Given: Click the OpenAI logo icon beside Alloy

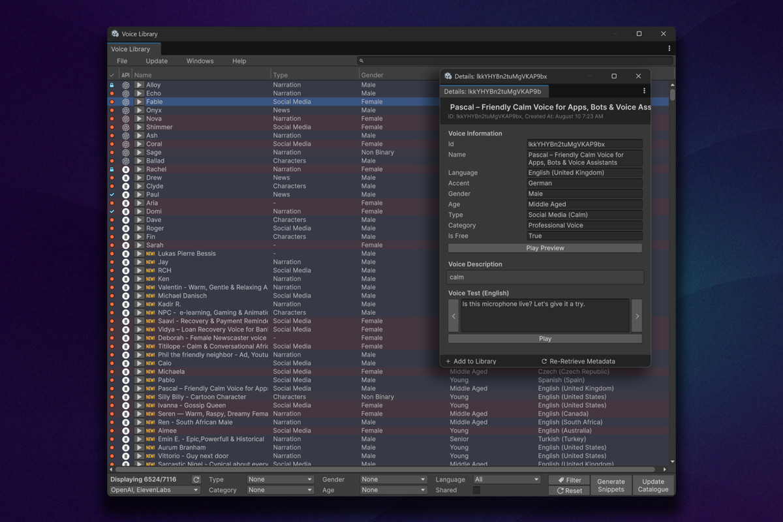Looking at the screenshot, I should tap(127, 85).
